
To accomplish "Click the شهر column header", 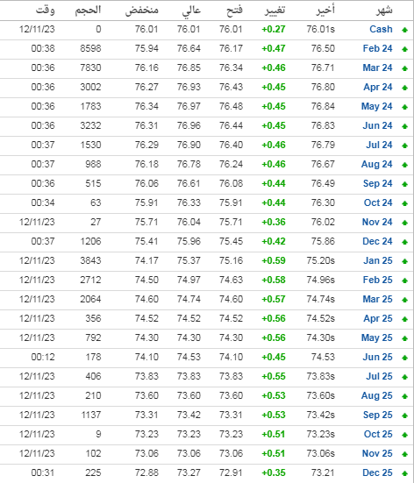I will point(384,11).
